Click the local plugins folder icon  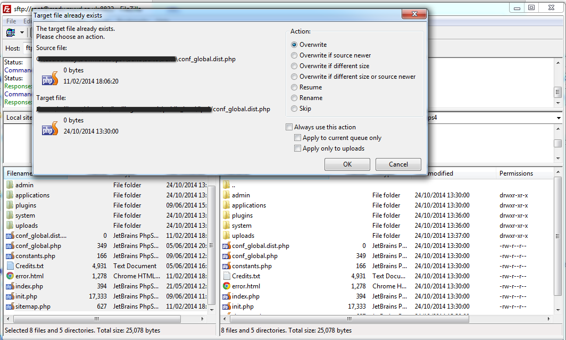[x=10, y=205]
